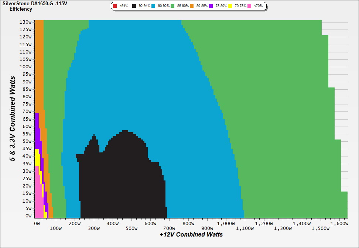Click the red >94% legend swatch
The height and width of the screenshot is (248, 359).
click(x=115, y=6)
